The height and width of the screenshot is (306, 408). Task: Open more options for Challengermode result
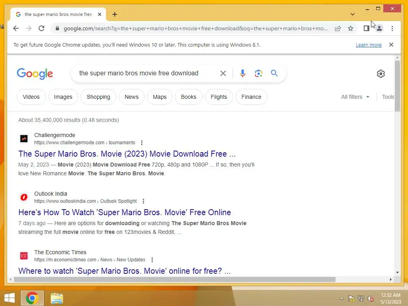pos(141,143)
